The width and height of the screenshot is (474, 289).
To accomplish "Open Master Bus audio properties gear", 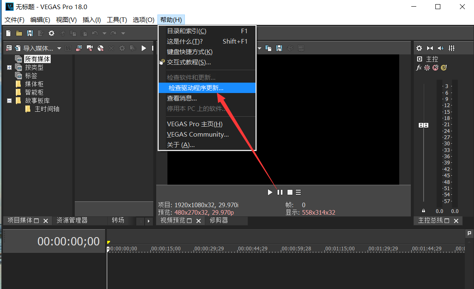I will tap(419, 48).
